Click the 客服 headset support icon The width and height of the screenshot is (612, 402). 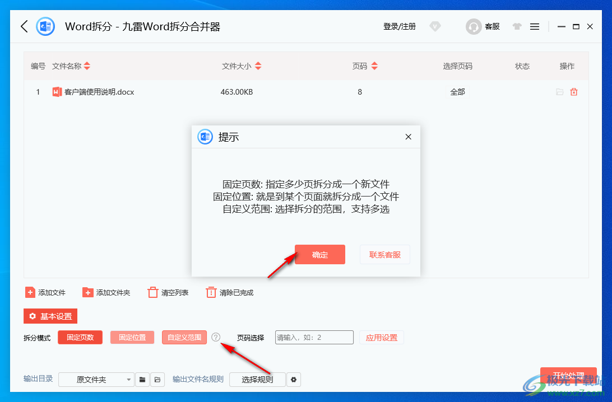pos(474,26)
